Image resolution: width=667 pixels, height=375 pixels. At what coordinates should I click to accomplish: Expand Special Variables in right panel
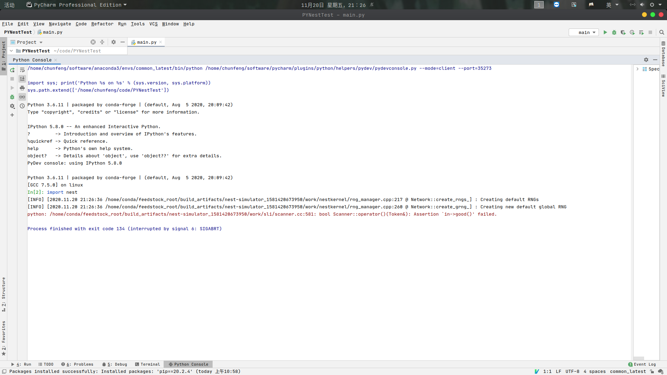click(638, 69)
